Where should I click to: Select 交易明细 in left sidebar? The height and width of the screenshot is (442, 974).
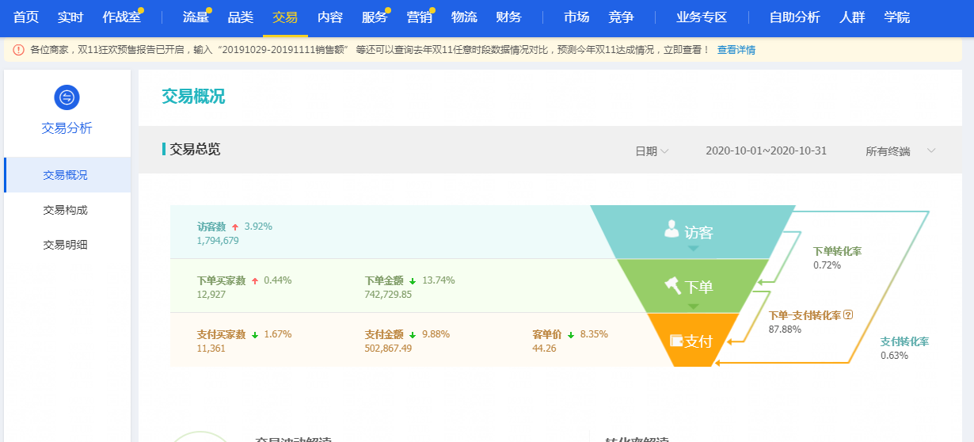click(66, 245)
